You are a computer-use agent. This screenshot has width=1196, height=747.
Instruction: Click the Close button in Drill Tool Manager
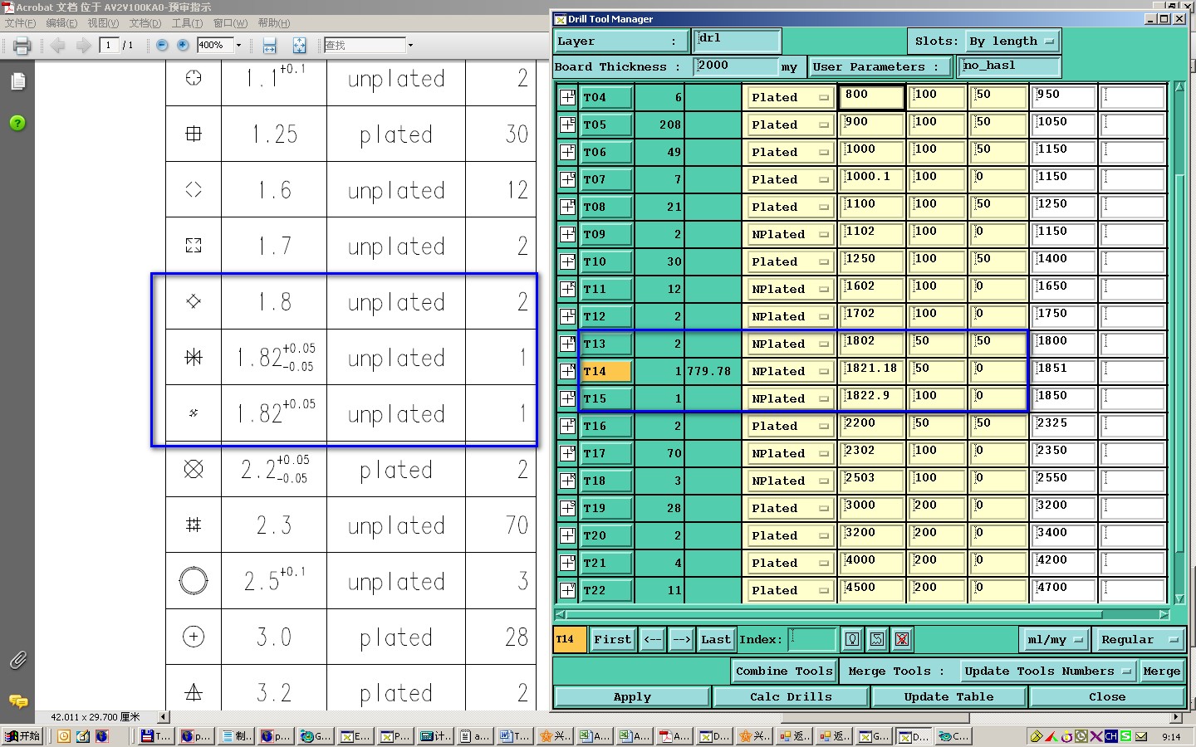click(1106, 697)
